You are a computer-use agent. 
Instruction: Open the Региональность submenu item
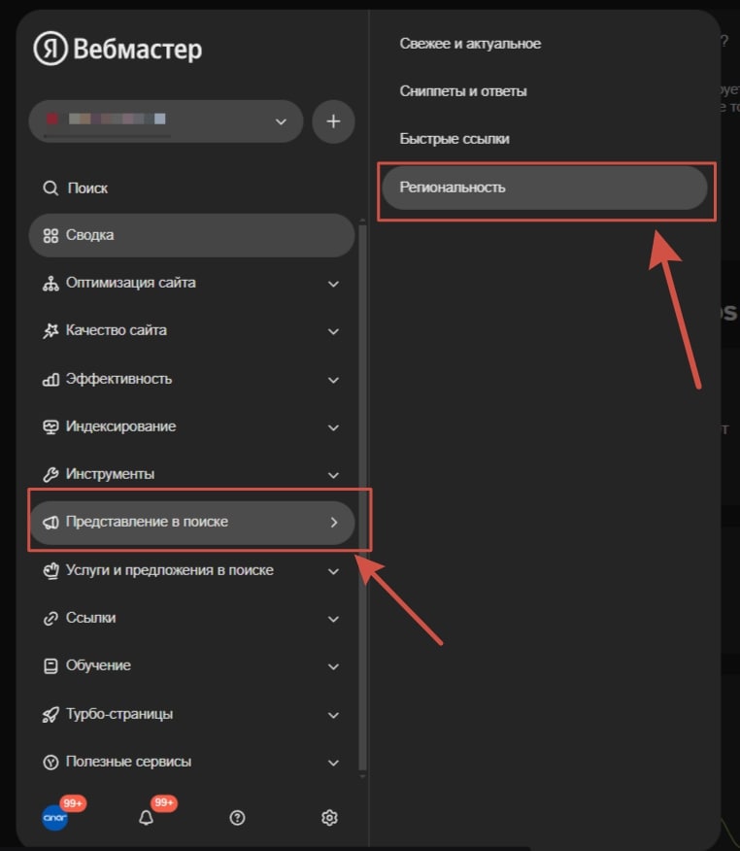545,187
